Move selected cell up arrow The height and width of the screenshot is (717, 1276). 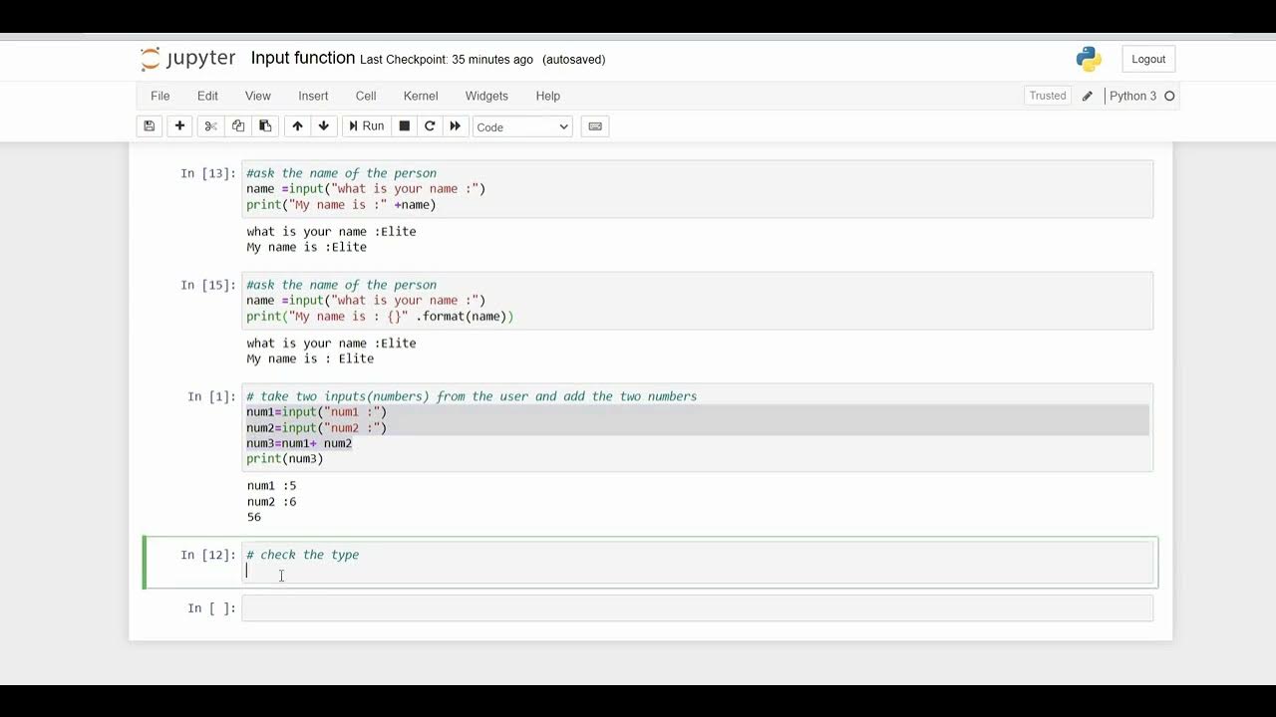point(297,126)
